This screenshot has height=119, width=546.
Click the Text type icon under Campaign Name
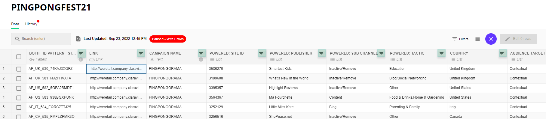(152, 59)
